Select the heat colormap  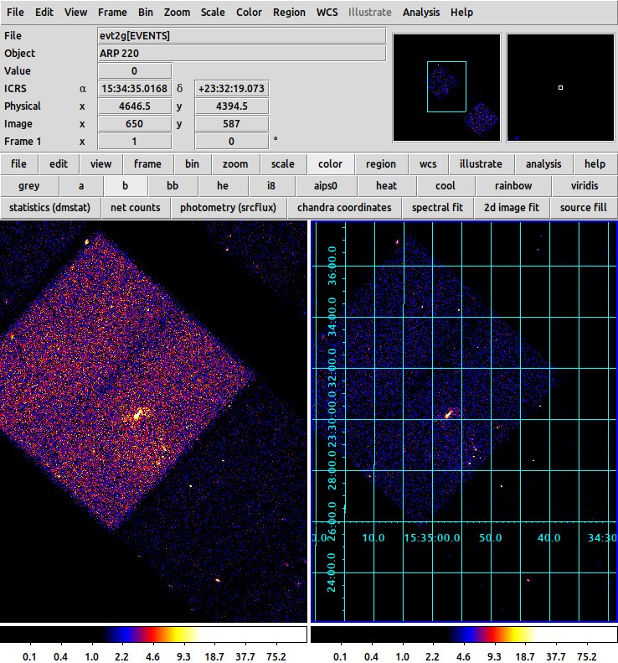pos(387,186)
